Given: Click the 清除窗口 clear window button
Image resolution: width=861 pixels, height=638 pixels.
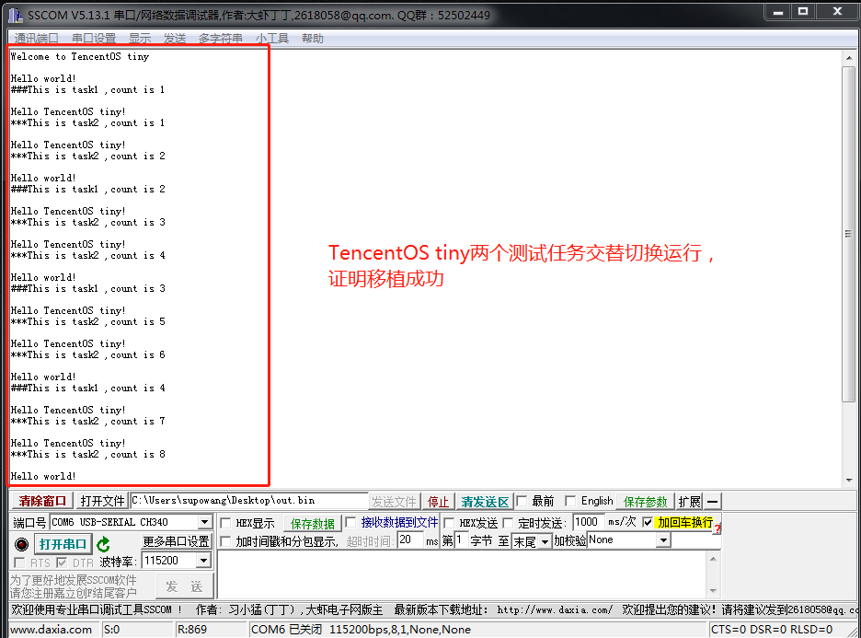Looking at the screenshot, I should (42, 502).
